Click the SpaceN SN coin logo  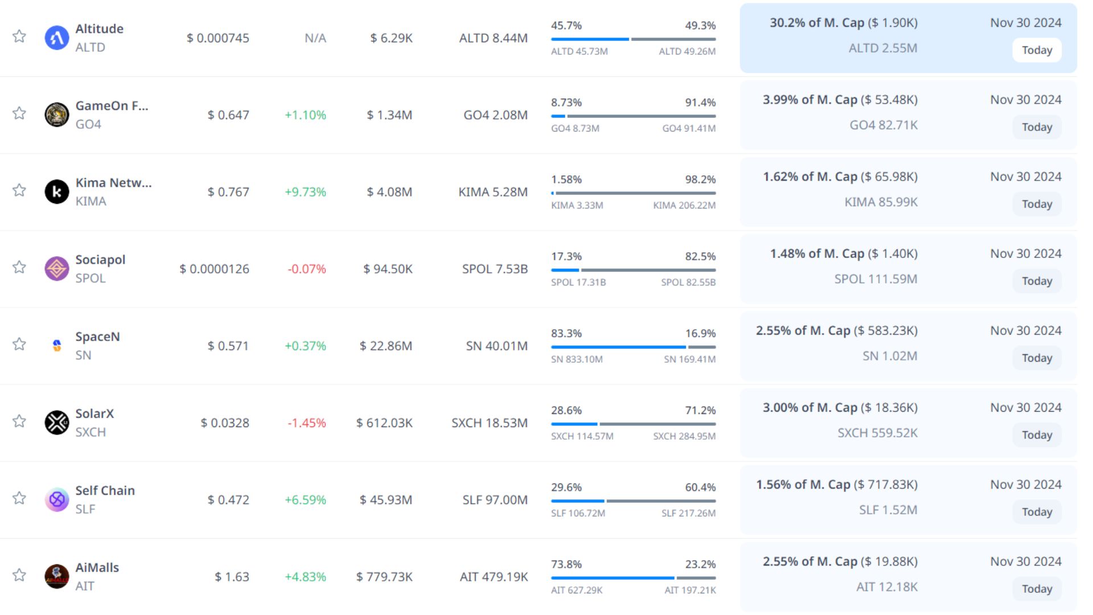coord(57,346)
